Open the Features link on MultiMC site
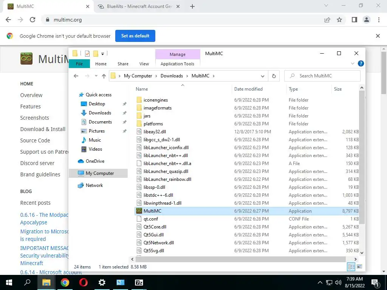Screen dimensions: 387x290 tap(30, 106)
